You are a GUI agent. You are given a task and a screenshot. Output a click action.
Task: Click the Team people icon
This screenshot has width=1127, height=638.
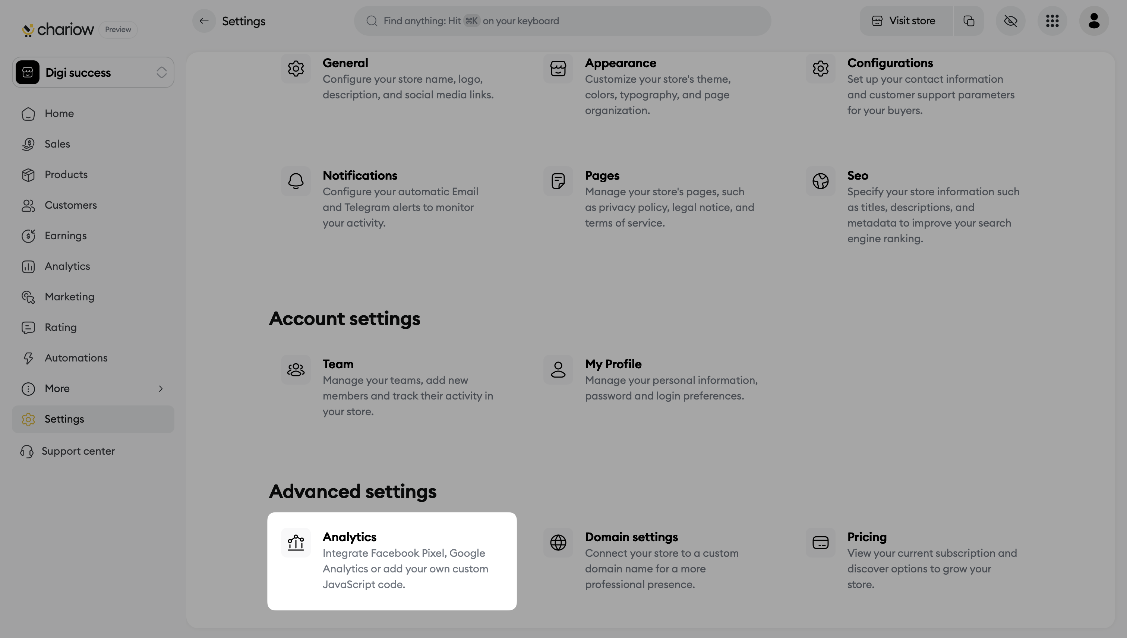(296, 369)
